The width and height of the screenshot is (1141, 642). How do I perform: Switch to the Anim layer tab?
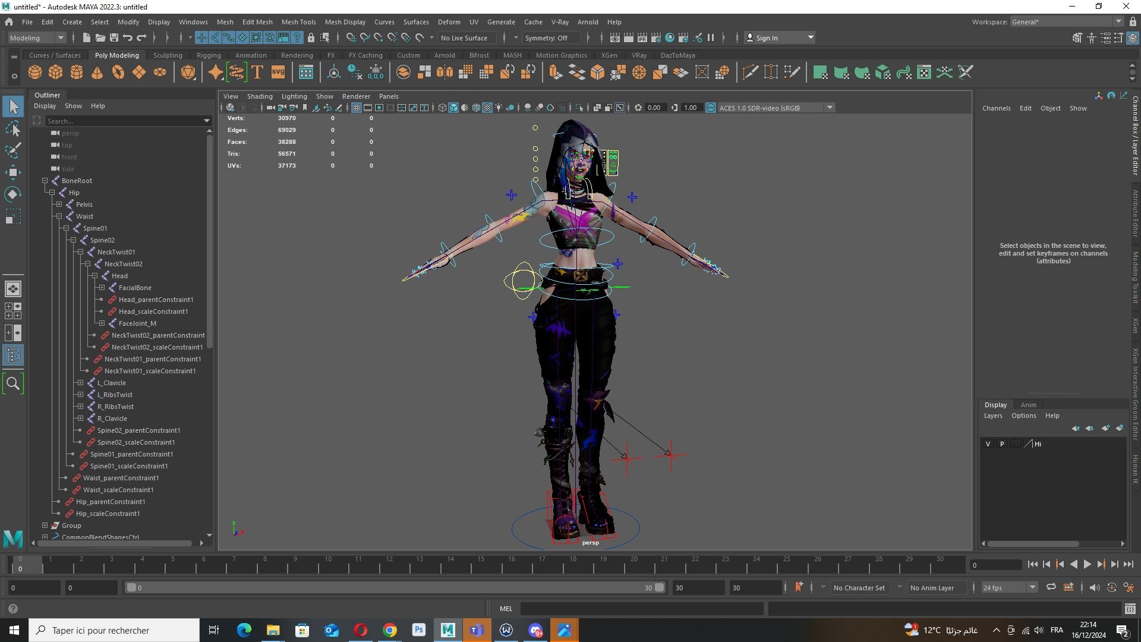[x=1028, y=405]
